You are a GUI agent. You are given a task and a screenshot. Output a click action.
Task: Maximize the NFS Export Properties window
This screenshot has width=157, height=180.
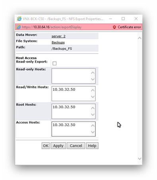click(123, 19)
